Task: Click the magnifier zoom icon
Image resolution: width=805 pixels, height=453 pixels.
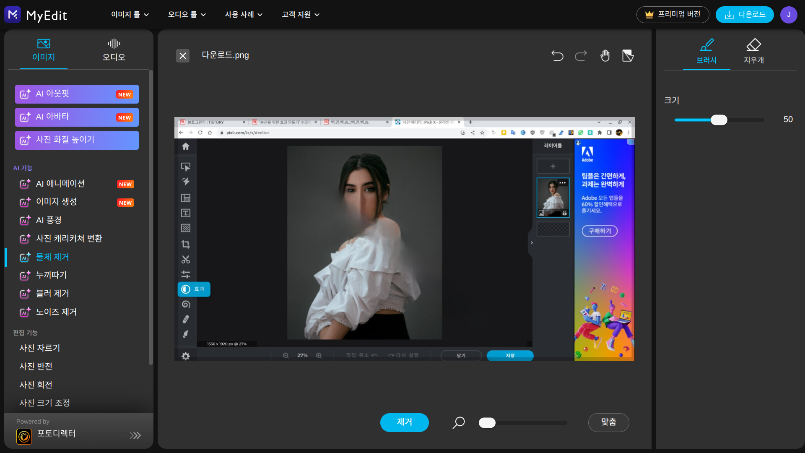Action: 459,422
